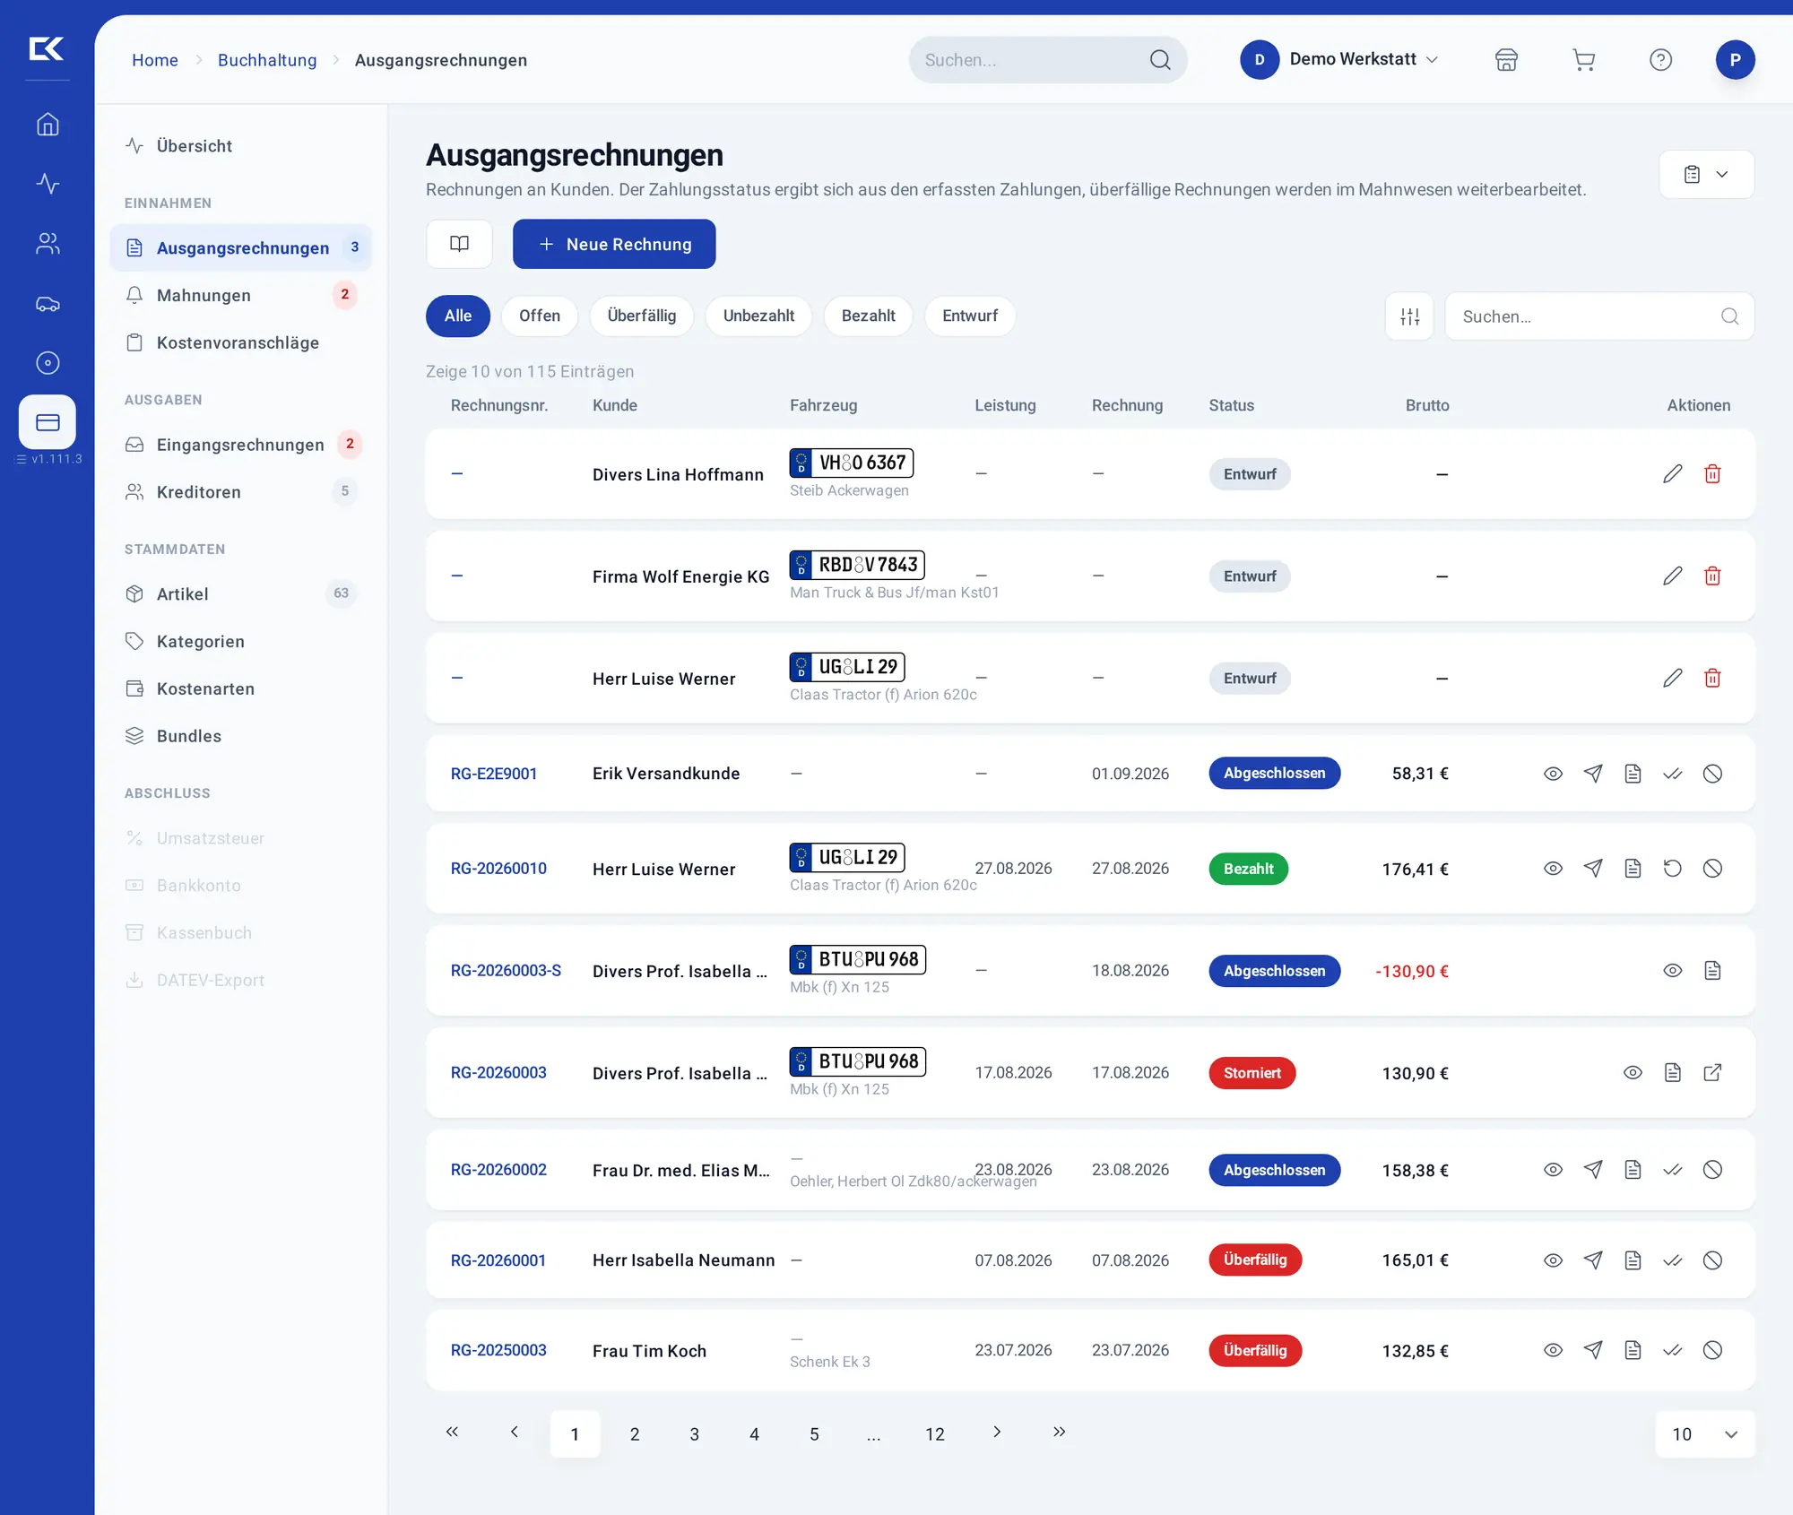1793x1515 pixels.
Task: Open the filter sliders icon beside table search
Action: [x=1409, y=316]
